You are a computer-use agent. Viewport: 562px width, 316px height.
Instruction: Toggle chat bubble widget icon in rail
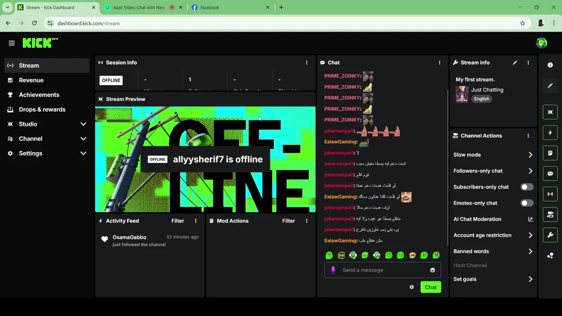550,173
